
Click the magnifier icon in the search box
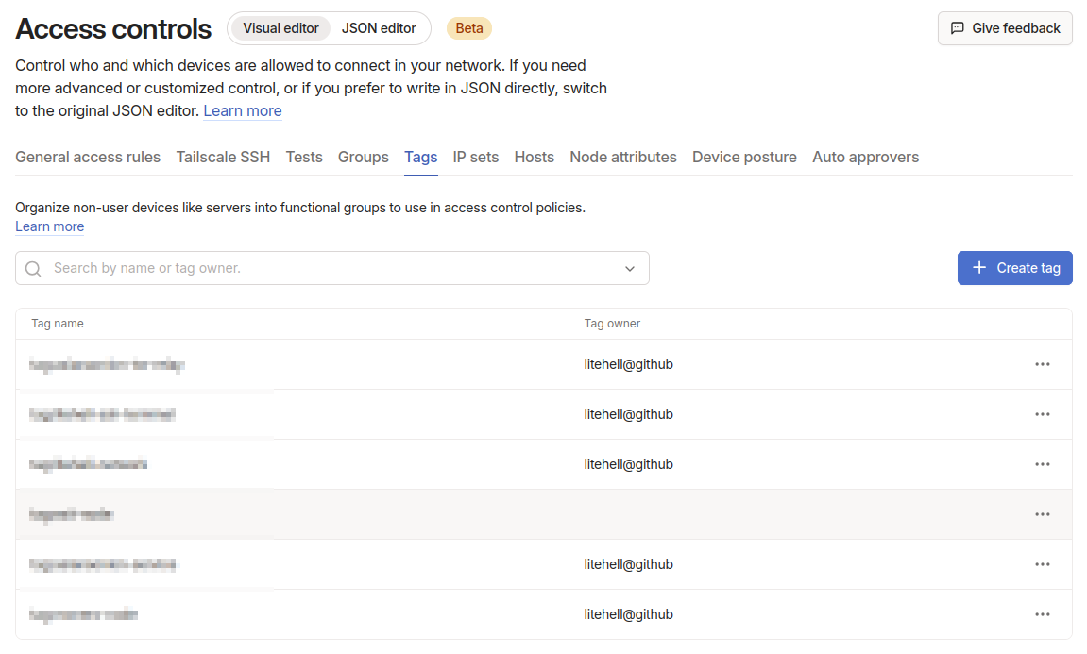tap(34, 269)
